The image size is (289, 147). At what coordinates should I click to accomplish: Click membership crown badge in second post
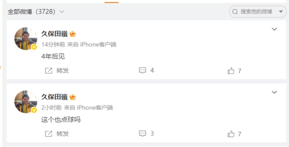[x=73, y=97]
